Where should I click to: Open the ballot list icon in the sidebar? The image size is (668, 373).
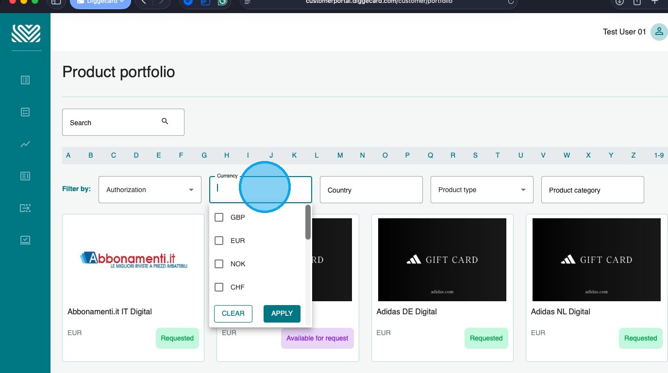click(25, 112)
